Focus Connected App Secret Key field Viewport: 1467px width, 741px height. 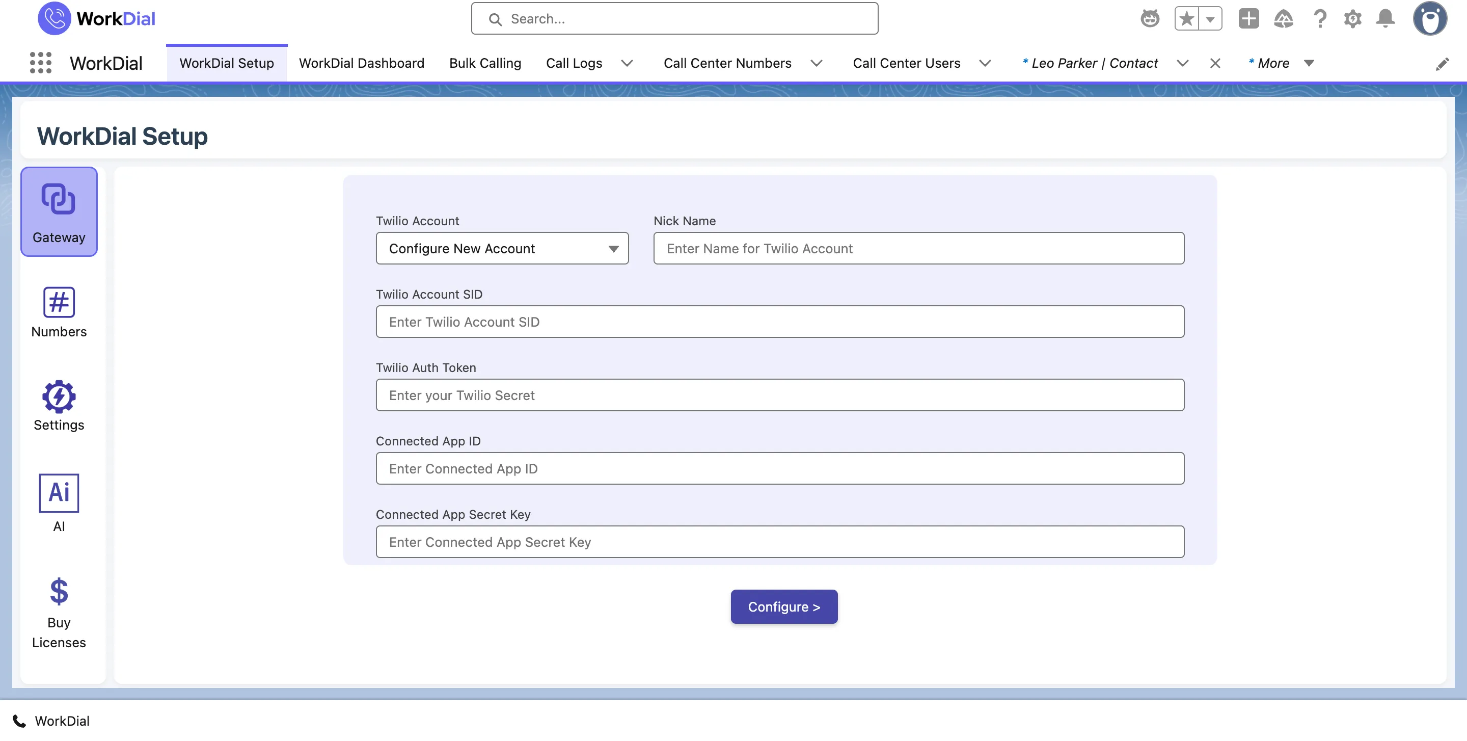tap(780, 542)
